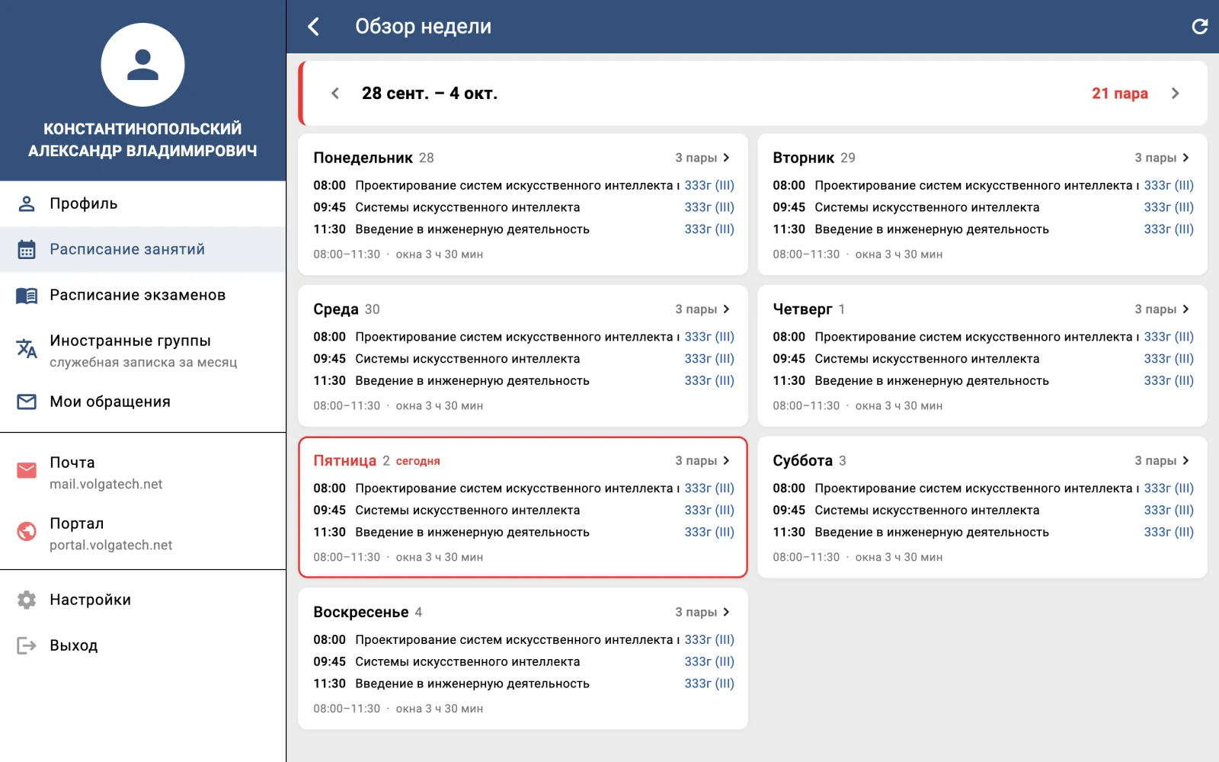Viewport: 1219px width, 762px height.
Task: Click the Пятница day heading
Action: 344,461
